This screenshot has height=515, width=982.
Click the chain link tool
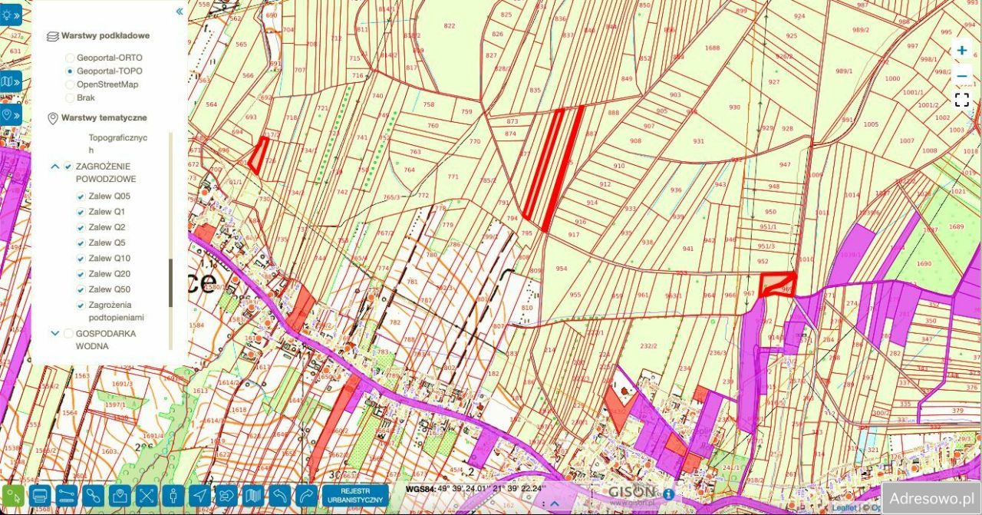[94, 497]
